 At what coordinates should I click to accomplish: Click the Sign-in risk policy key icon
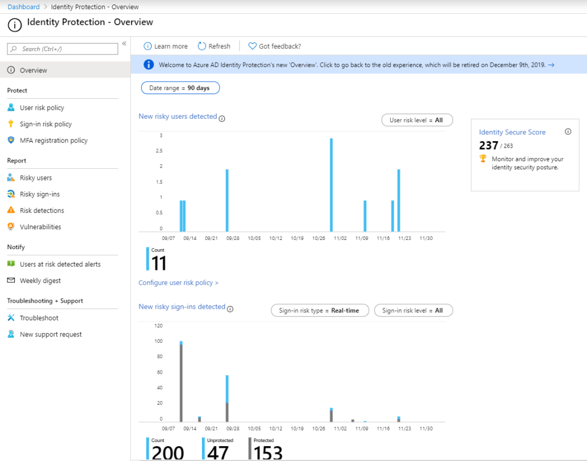[x=11, y=124]
